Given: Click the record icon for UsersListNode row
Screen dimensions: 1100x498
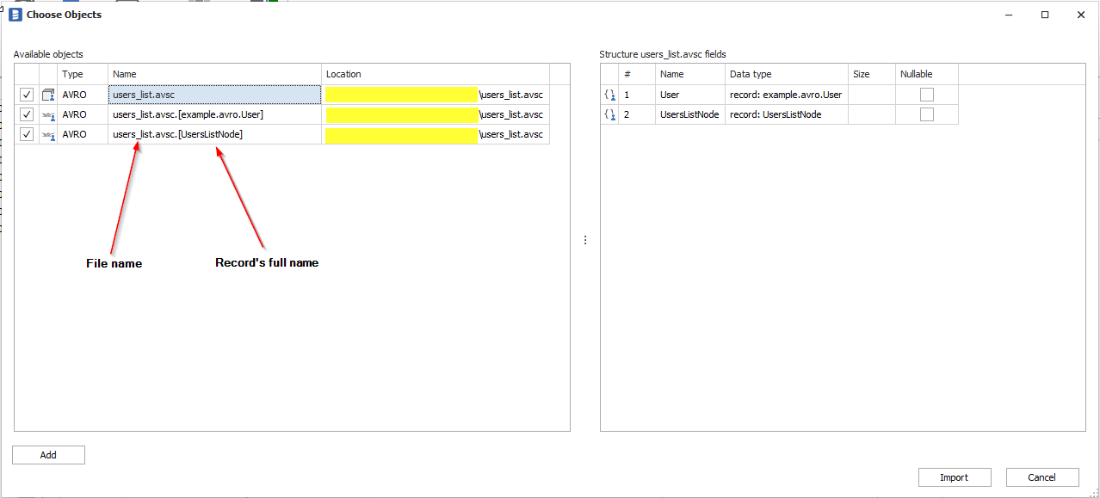Looking at the screenshot, I should click(x=48, y=134).
